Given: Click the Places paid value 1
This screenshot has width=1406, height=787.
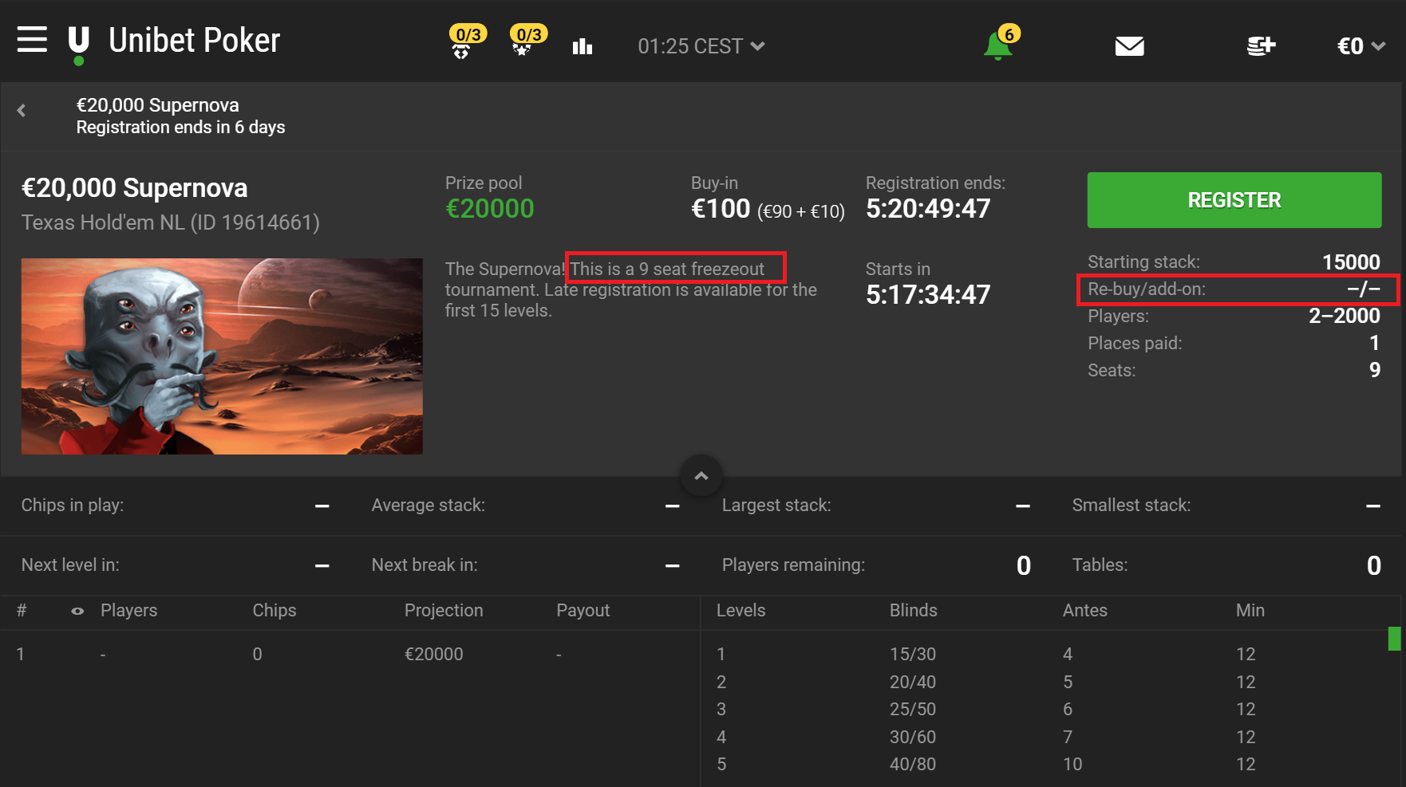Looking at the screenshot, I should tap(1374, 343).
